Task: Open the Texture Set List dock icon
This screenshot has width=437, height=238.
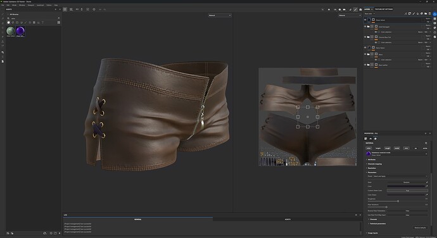Action: click(x=434, y=18)
